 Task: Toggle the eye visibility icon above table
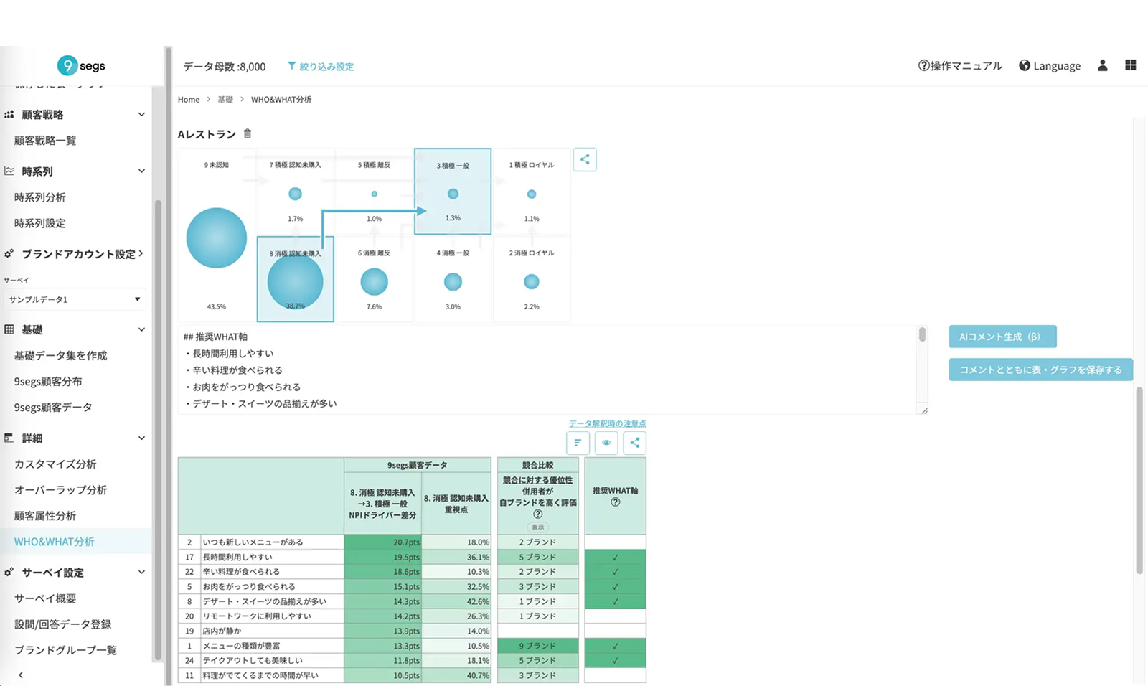point(606,443)
